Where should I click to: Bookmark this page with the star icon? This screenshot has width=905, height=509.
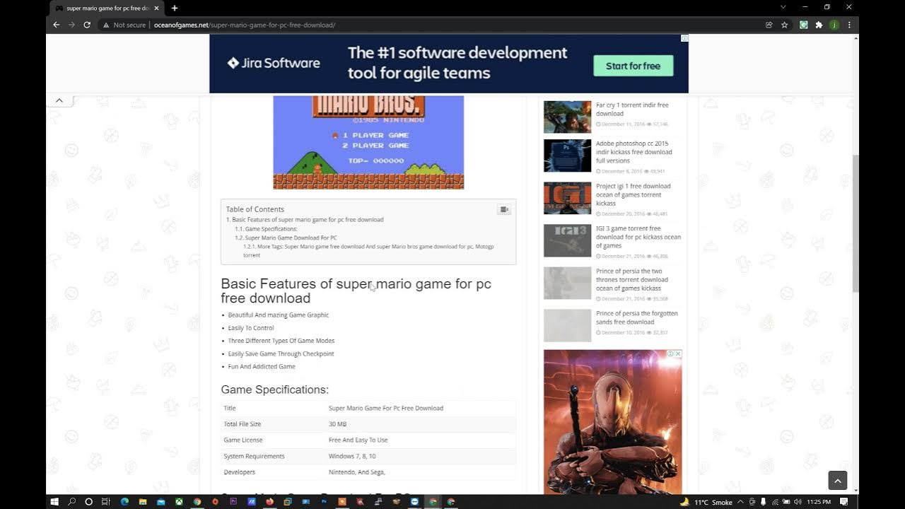tap(784, 25)
